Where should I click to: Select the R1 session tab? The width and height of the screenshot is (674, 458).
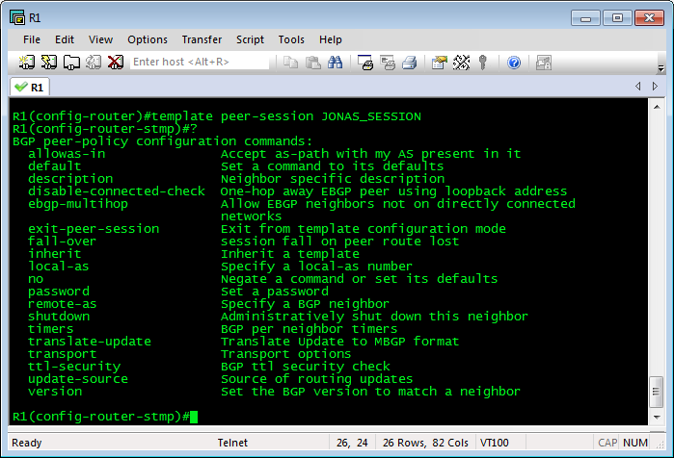pos(30,87)
